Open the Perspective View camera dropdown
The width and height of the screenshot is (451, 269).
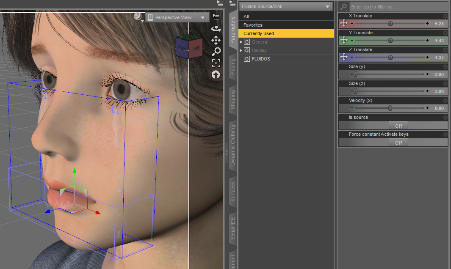pyautogui.click(x=176, y=17)
